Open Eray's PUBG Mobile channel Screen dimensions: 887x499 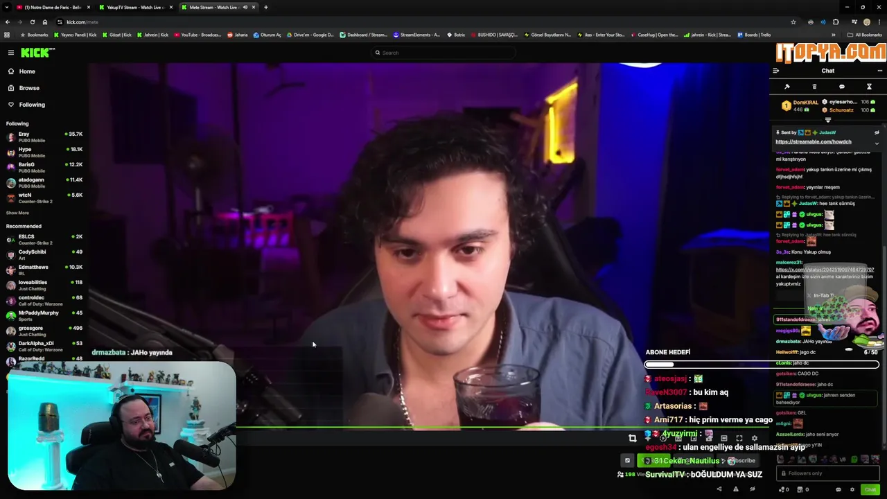pyautogui.click(x=44, y=137)
